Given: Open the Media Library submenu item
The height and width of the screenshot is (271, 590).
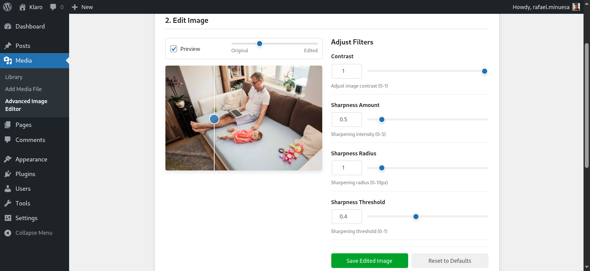Looking at the screenshot, I should 14,77.
